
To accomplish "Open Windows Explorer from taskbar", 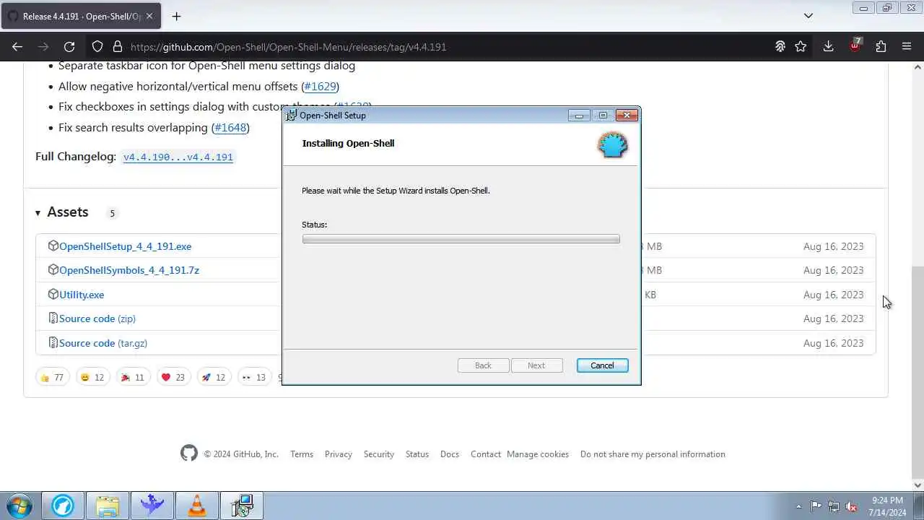I will pyautogui.click(x=108, y=506).
